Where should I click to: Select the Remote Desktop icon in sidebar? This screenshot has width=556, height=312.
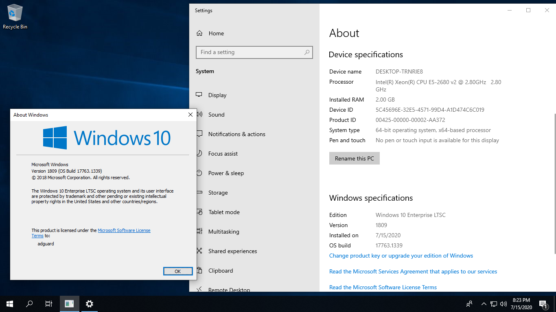tap(199, 289)
